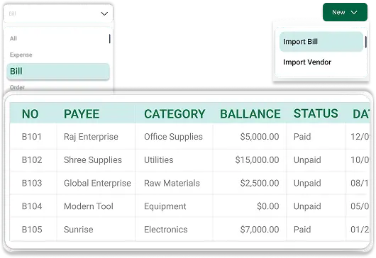Select payee Shree Supplies

pos(93,160)
